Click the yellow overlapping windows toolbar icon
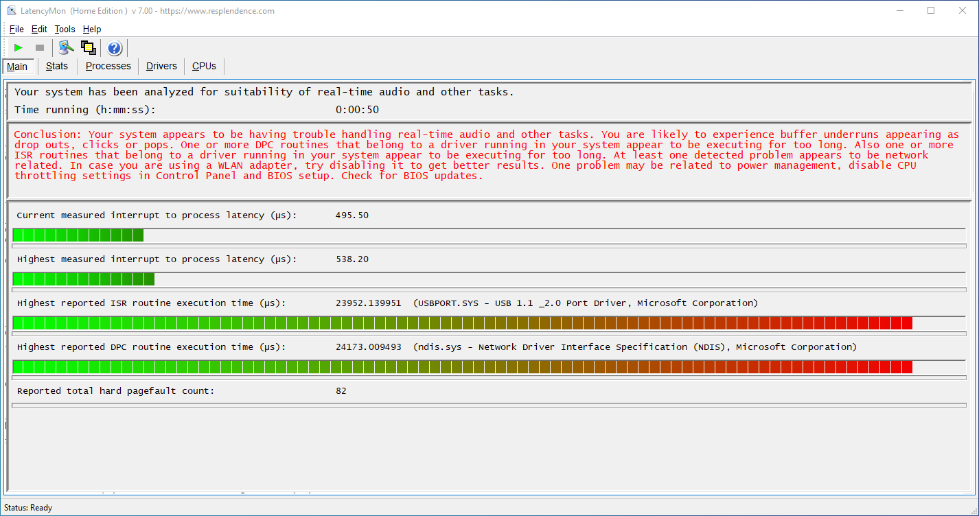Viewport: 979px width, 516px height. [x=89, y=47]
